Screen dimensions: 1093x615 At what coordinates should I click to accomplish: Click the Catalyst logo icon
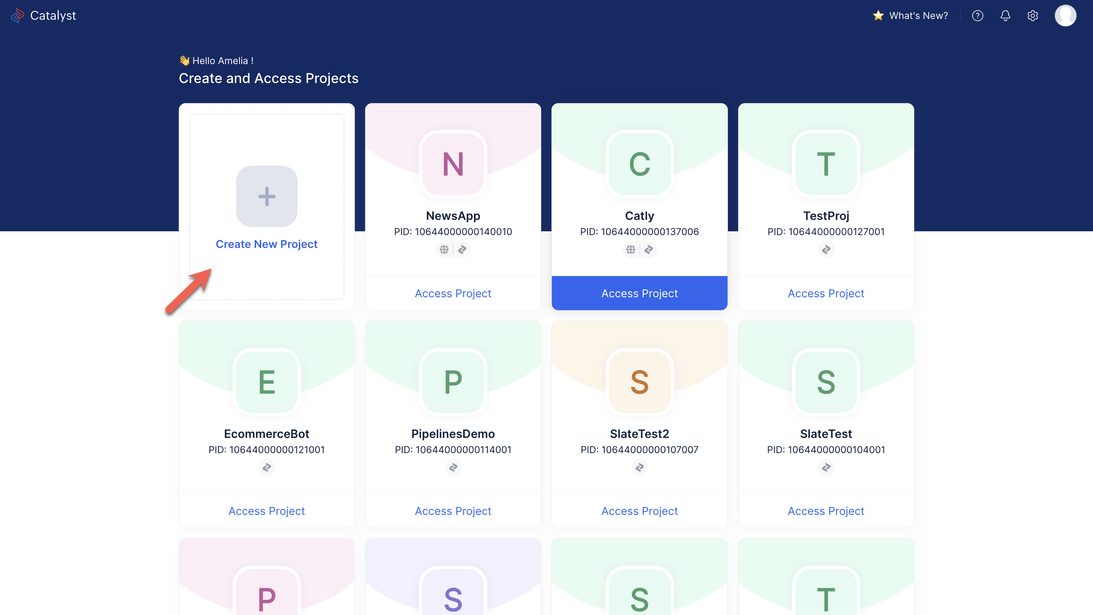pos(17,16)
